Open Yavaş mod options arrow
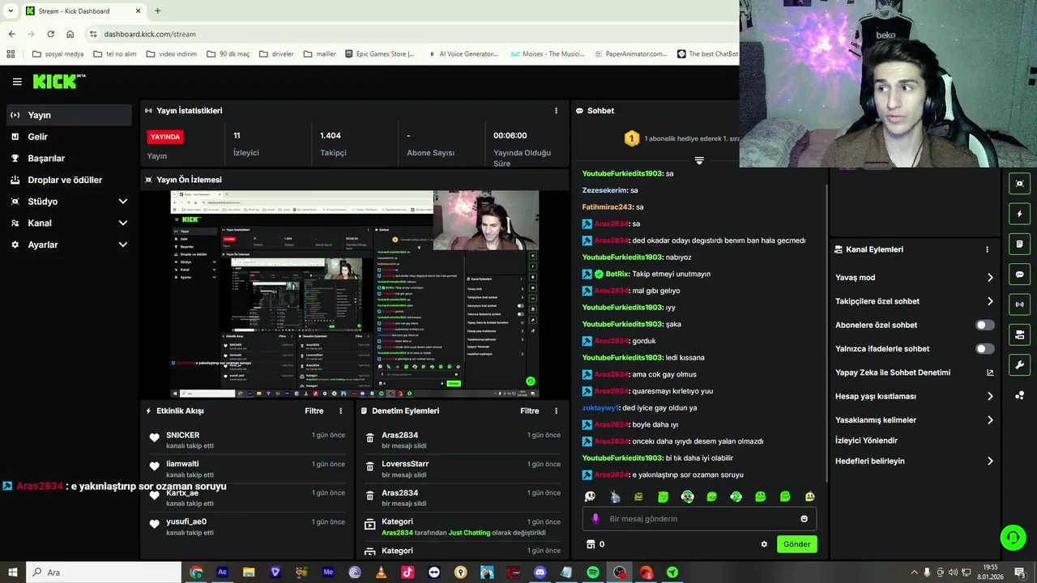The height and width of the screenshot is (583, 1037). [x=990, y=278]
